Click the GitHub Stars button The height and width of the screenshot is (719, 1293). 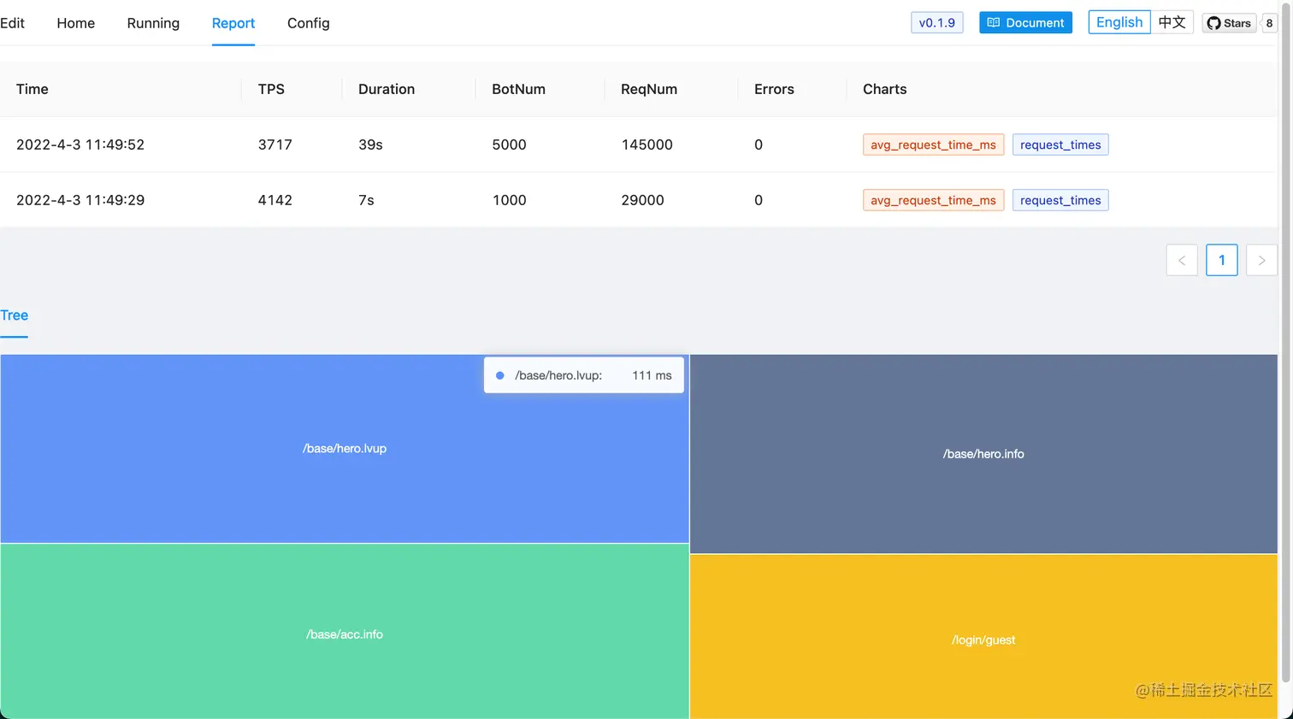pos(1229,23)
